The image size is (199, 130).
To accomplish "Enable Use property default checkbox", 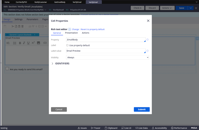I will point(67,45).
